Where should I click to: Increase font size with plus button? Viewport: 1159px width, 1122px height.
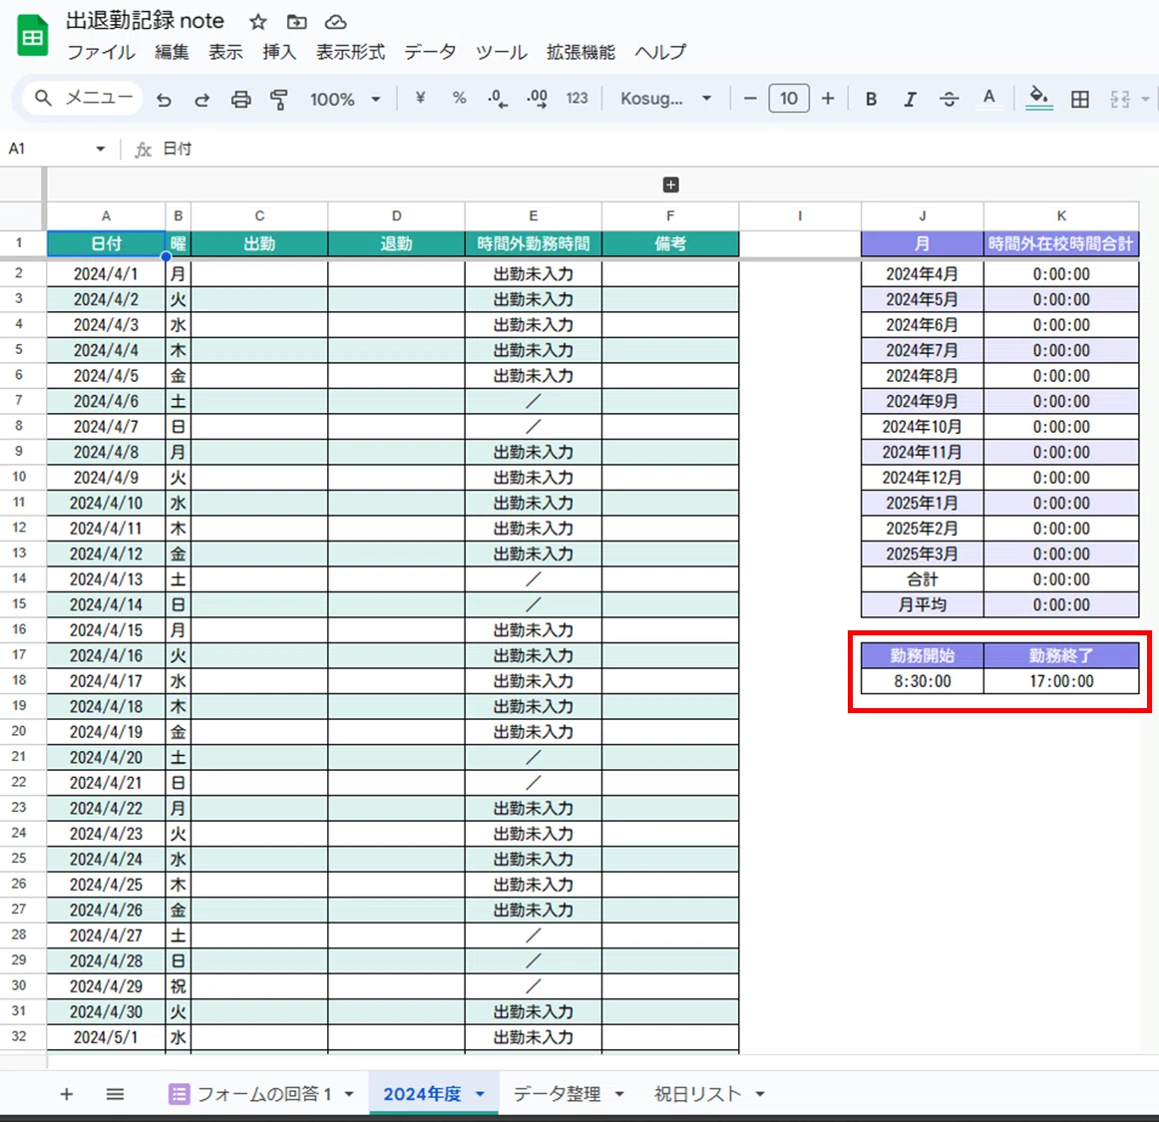828,99
